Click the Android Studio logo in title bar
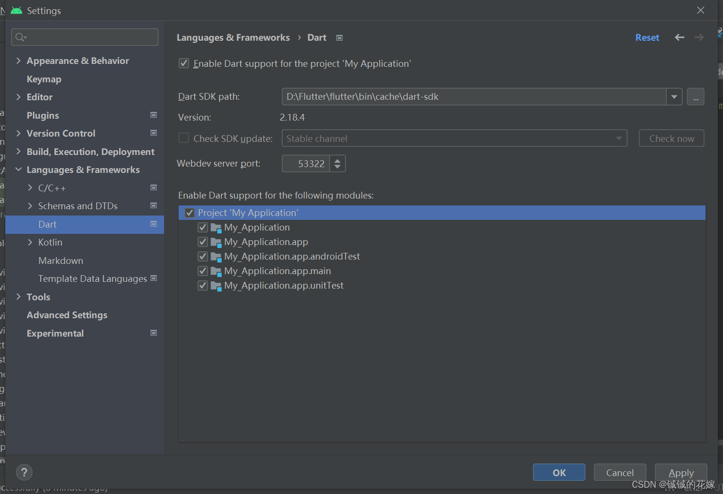Image resolution: width=723 pixels, height=494 pixels. 16,10
